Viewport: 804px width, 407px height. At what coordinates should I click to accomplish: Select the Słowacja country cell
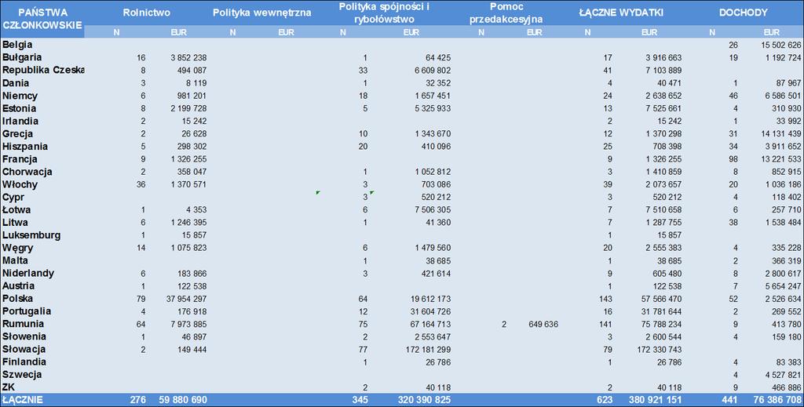coord(24,349)
